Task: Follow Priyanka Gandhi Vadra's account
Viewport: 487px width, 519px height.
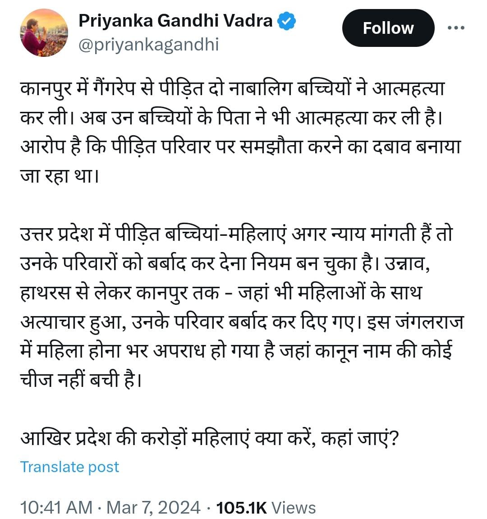Action: tap(388, 28)
